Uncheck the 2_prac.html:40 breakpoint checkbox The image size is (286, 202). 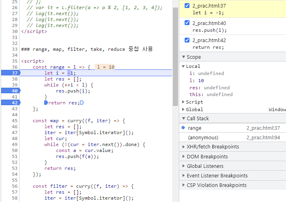[x=187, y=23]
